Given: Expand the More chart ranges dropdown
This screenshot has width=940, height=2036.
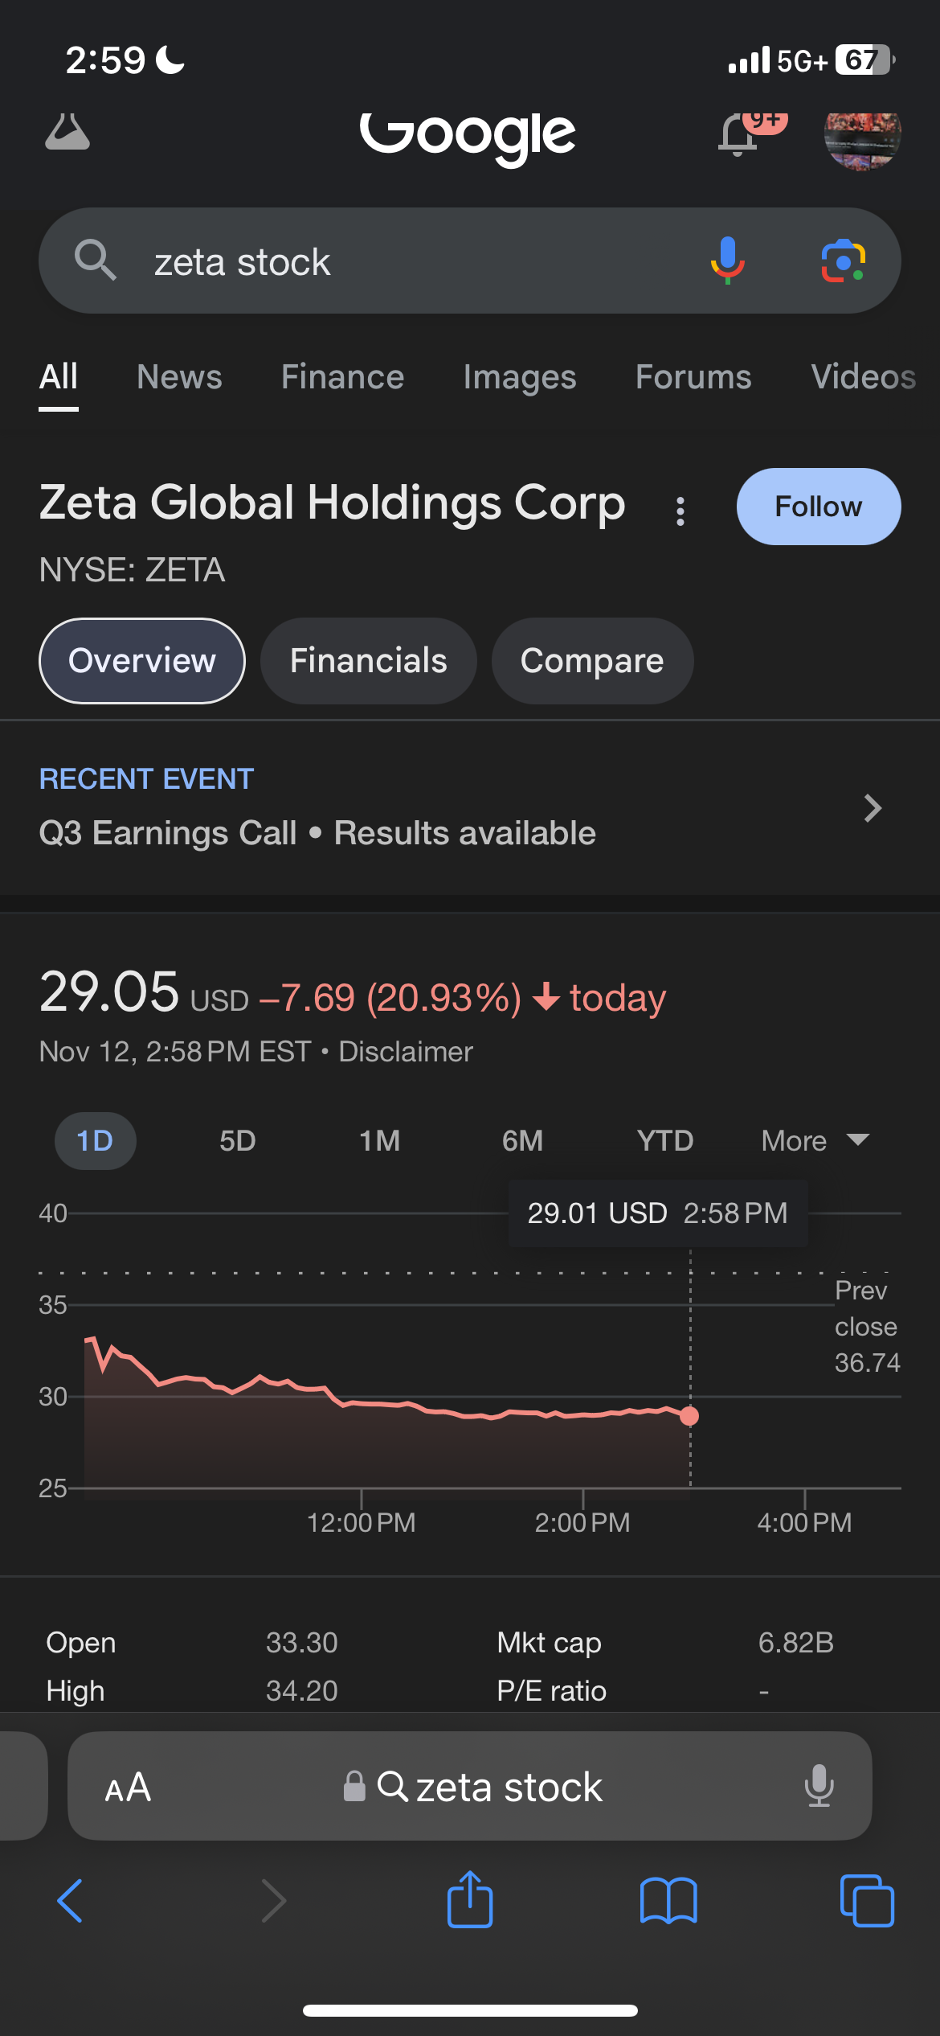Looking at the screenshot, I should tap(815, 1141).
